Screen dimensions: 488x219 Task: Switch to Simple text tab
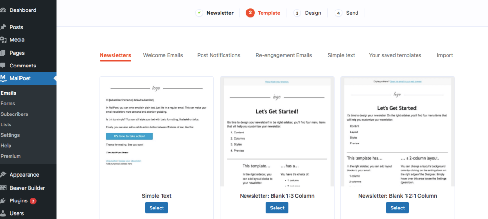pyautogui.click(x=341, y=55)
